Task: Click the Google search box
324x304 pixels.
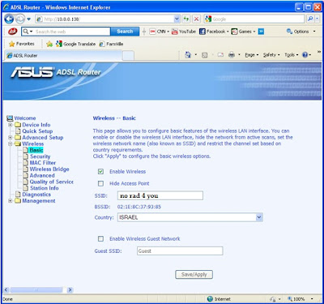Action: pos(254,19)
